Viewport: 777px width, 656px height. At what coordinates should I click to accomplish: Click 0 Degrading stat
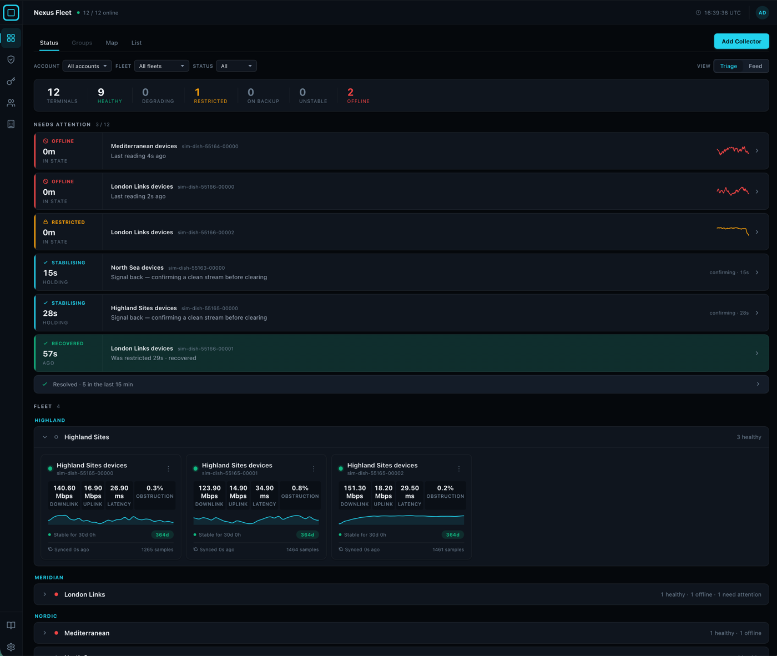coord(158,95)
